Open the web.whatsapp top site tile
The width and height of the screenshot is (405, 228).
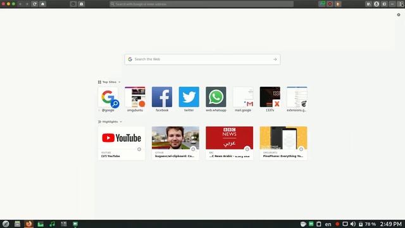pyautogui.click(x=216, y=99)
